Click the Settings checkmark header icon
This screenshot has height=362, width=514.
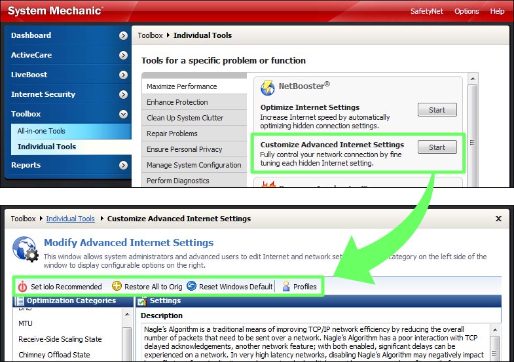142,300
